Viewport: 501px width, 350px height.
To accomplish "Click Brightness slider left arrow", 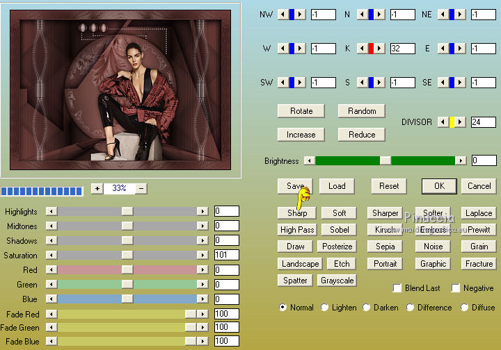I will (309, 160).
